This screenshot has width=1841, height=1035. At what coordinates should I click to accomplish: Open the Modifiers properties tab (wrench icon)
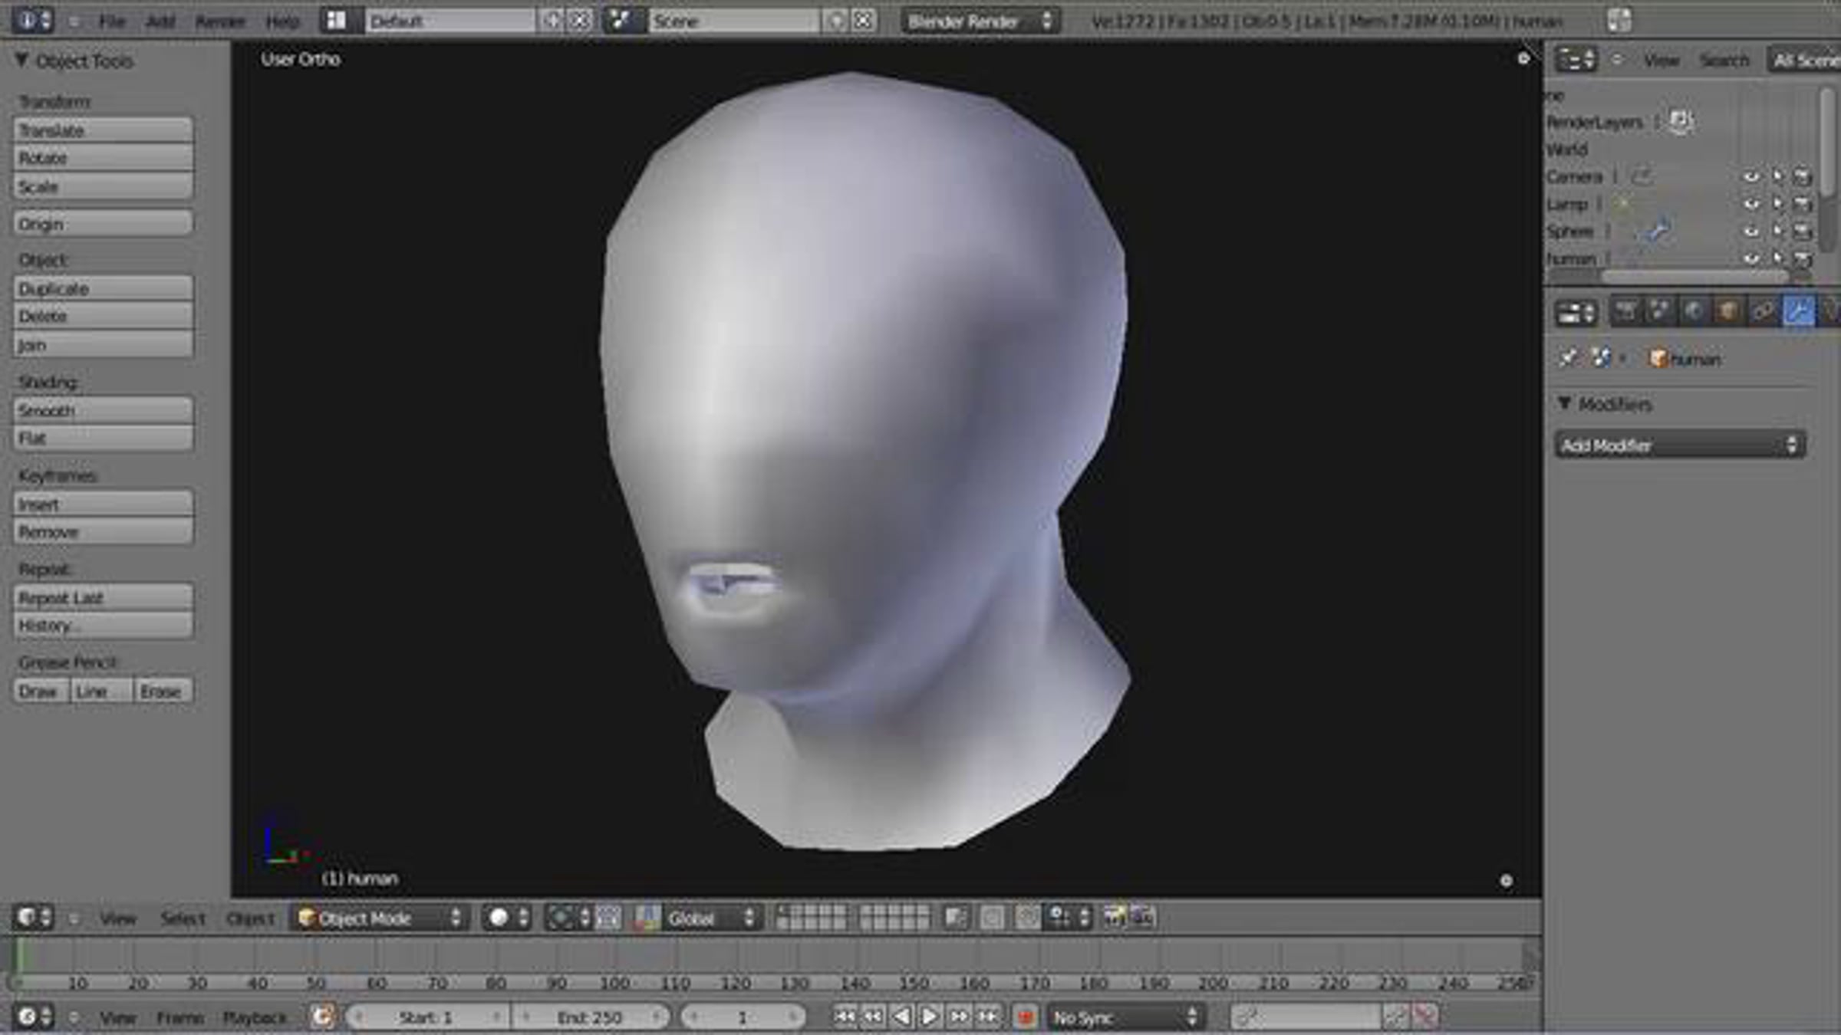coord(1798,311)
